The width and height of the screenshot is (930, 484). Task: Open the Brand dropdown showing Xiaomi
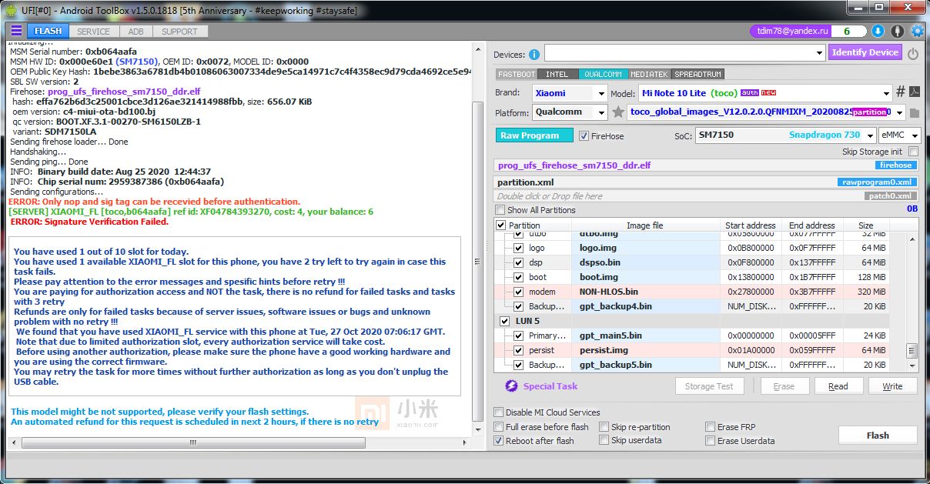tap(601, 93)
